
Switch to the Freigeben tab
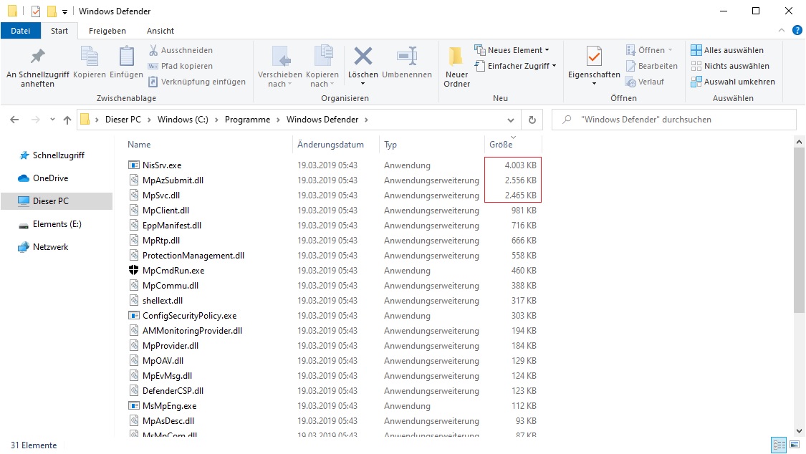[x=107, y=31]
